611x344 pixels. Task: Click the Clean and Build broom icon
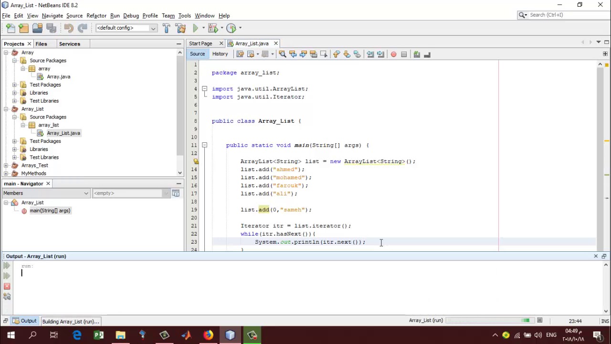coord(180,28)
